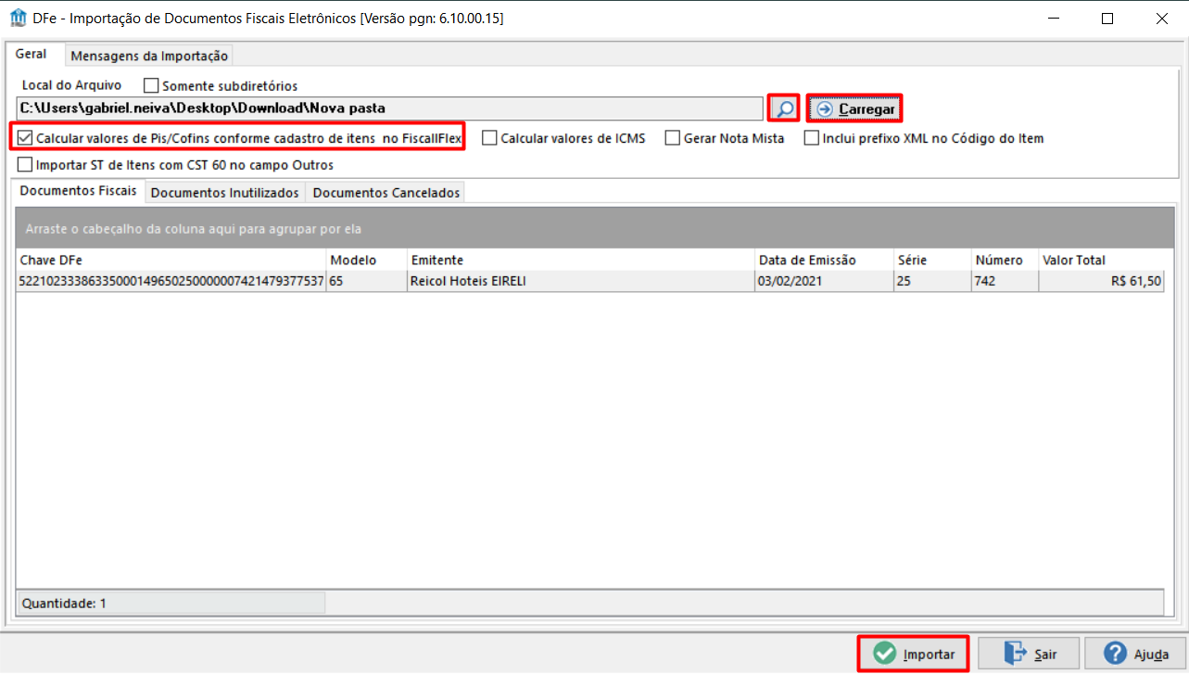Enable Calcular valores de ICMS

(x=489, y=138)
